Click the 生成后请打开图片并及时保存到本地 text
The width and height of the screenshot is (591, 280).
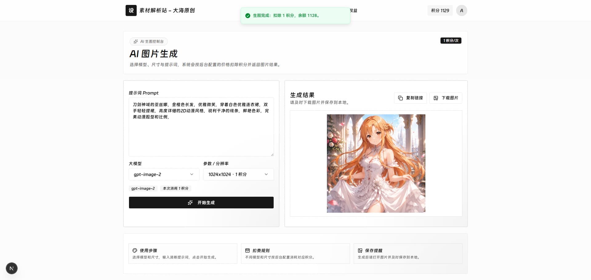[x=389, y=257]
